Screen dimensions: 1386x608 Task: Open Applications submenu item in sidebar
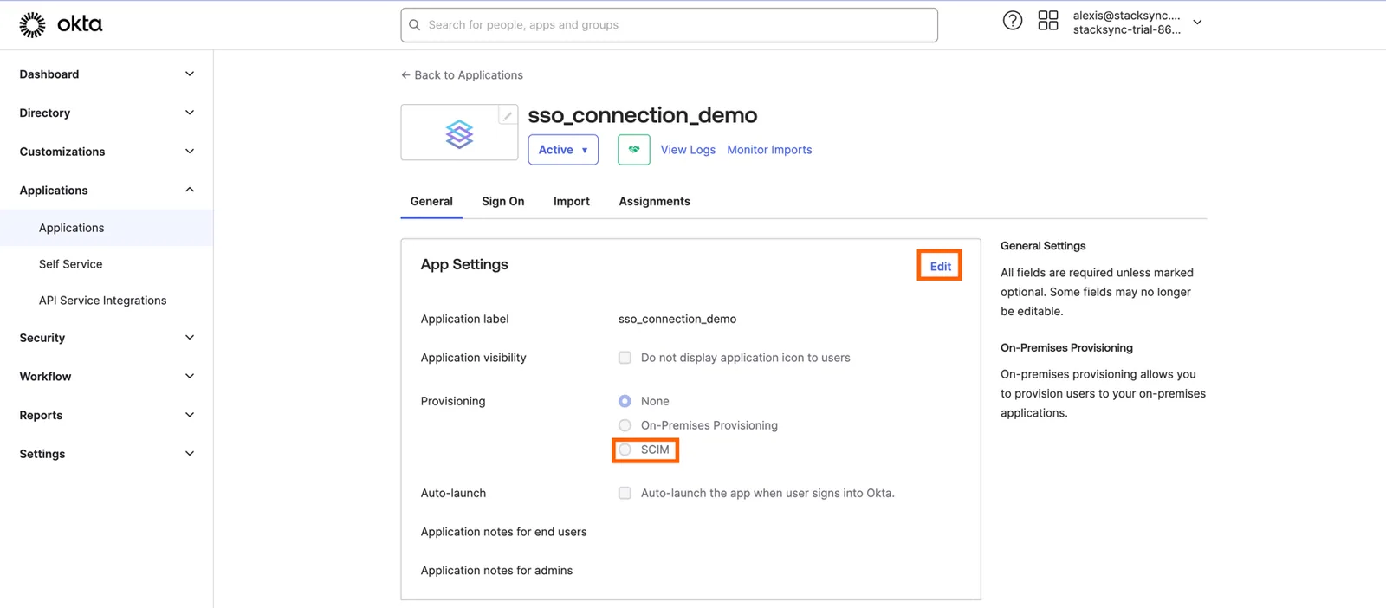pyautogui.click(x=107, y=228)
